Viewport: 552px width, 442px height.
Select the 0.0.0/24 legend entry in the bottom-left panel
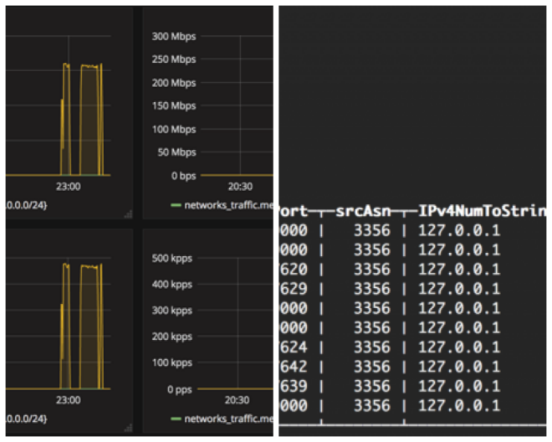pos(27,418)
